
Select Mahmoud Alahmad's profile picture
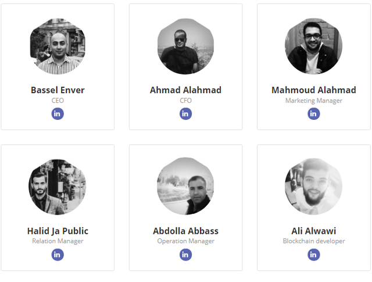[x=314, y=46]
